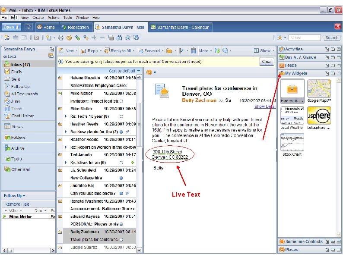Click the follow up flag icon in mail toolbar

[x=181, y=51]
